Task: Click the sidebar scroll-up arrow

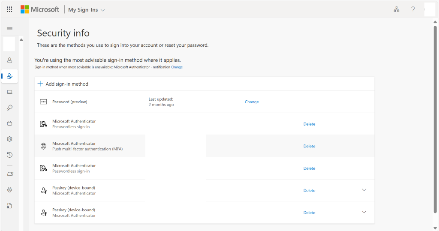Action: [x=21, y=40]
